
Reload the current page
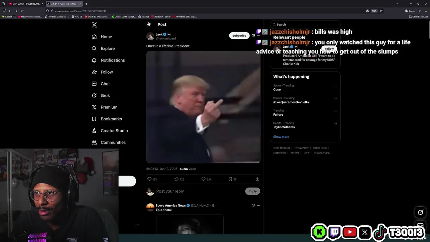point(22,11)
